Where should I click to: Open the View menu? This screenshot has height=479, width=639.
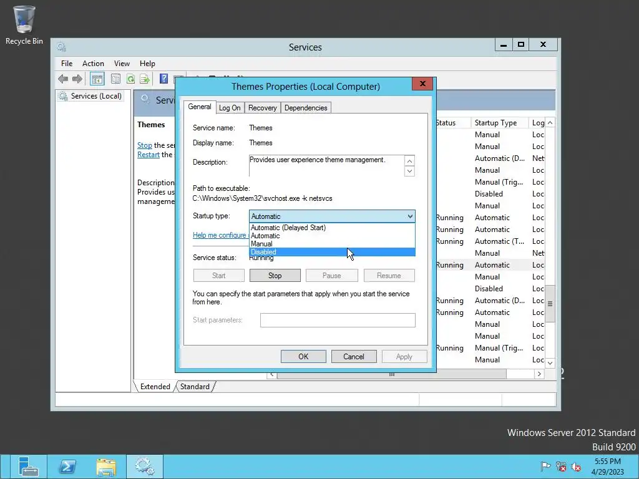122,64
